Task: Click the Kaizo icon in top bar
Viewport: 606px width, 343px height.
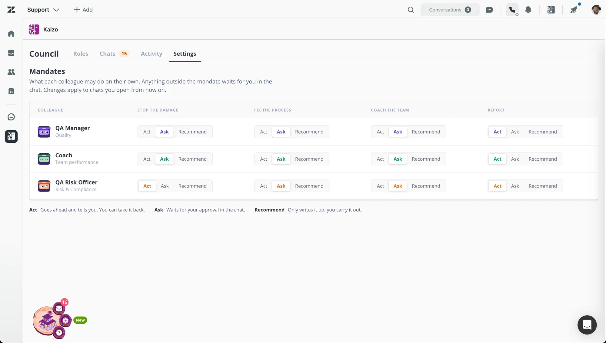Action: (x=551, y=10)
